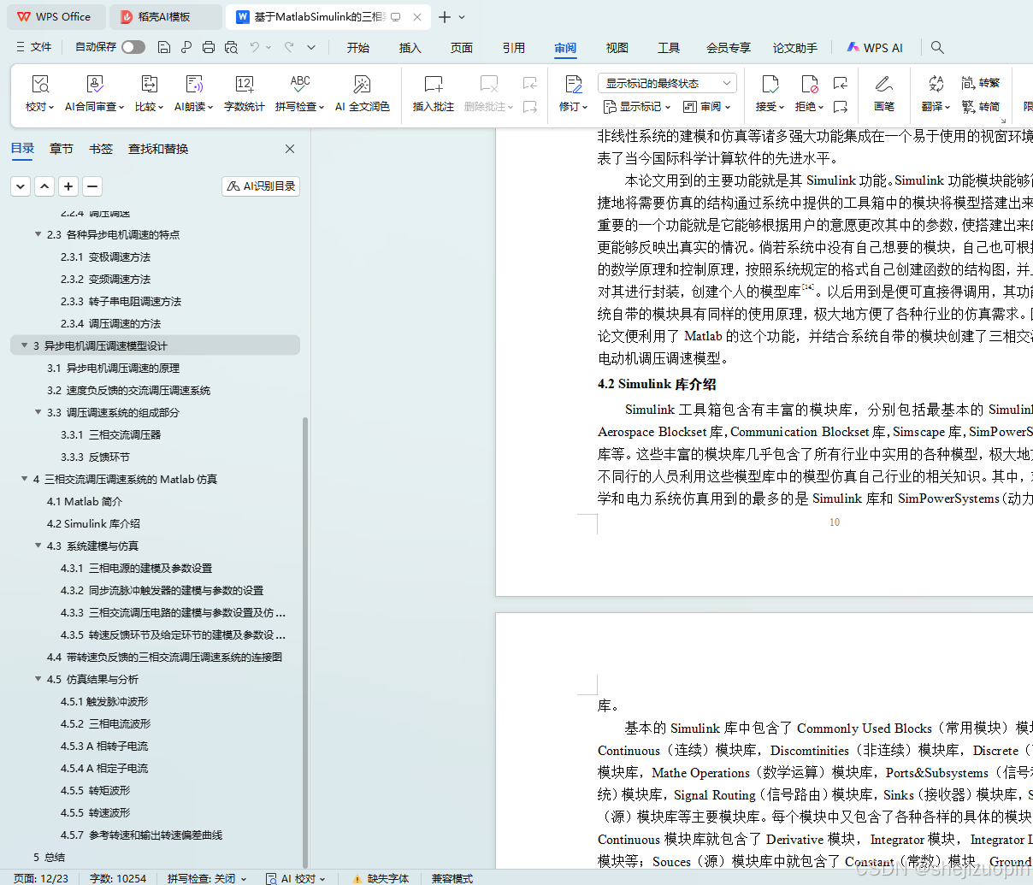1033x885 pixels.
Task: Click the redo arrow icon
Action: (289, 47)
